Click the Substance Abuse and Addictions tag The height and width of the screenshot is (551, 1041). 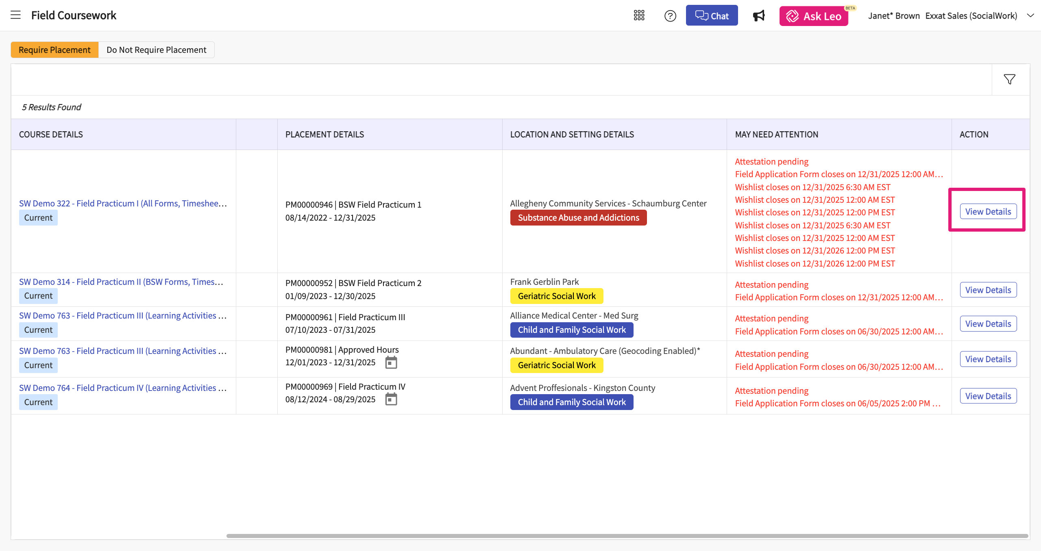click(x=578, y=218)
